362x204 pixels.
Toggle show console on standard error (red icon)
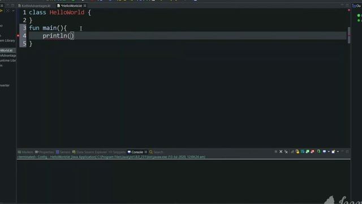(x=313, y=152)
